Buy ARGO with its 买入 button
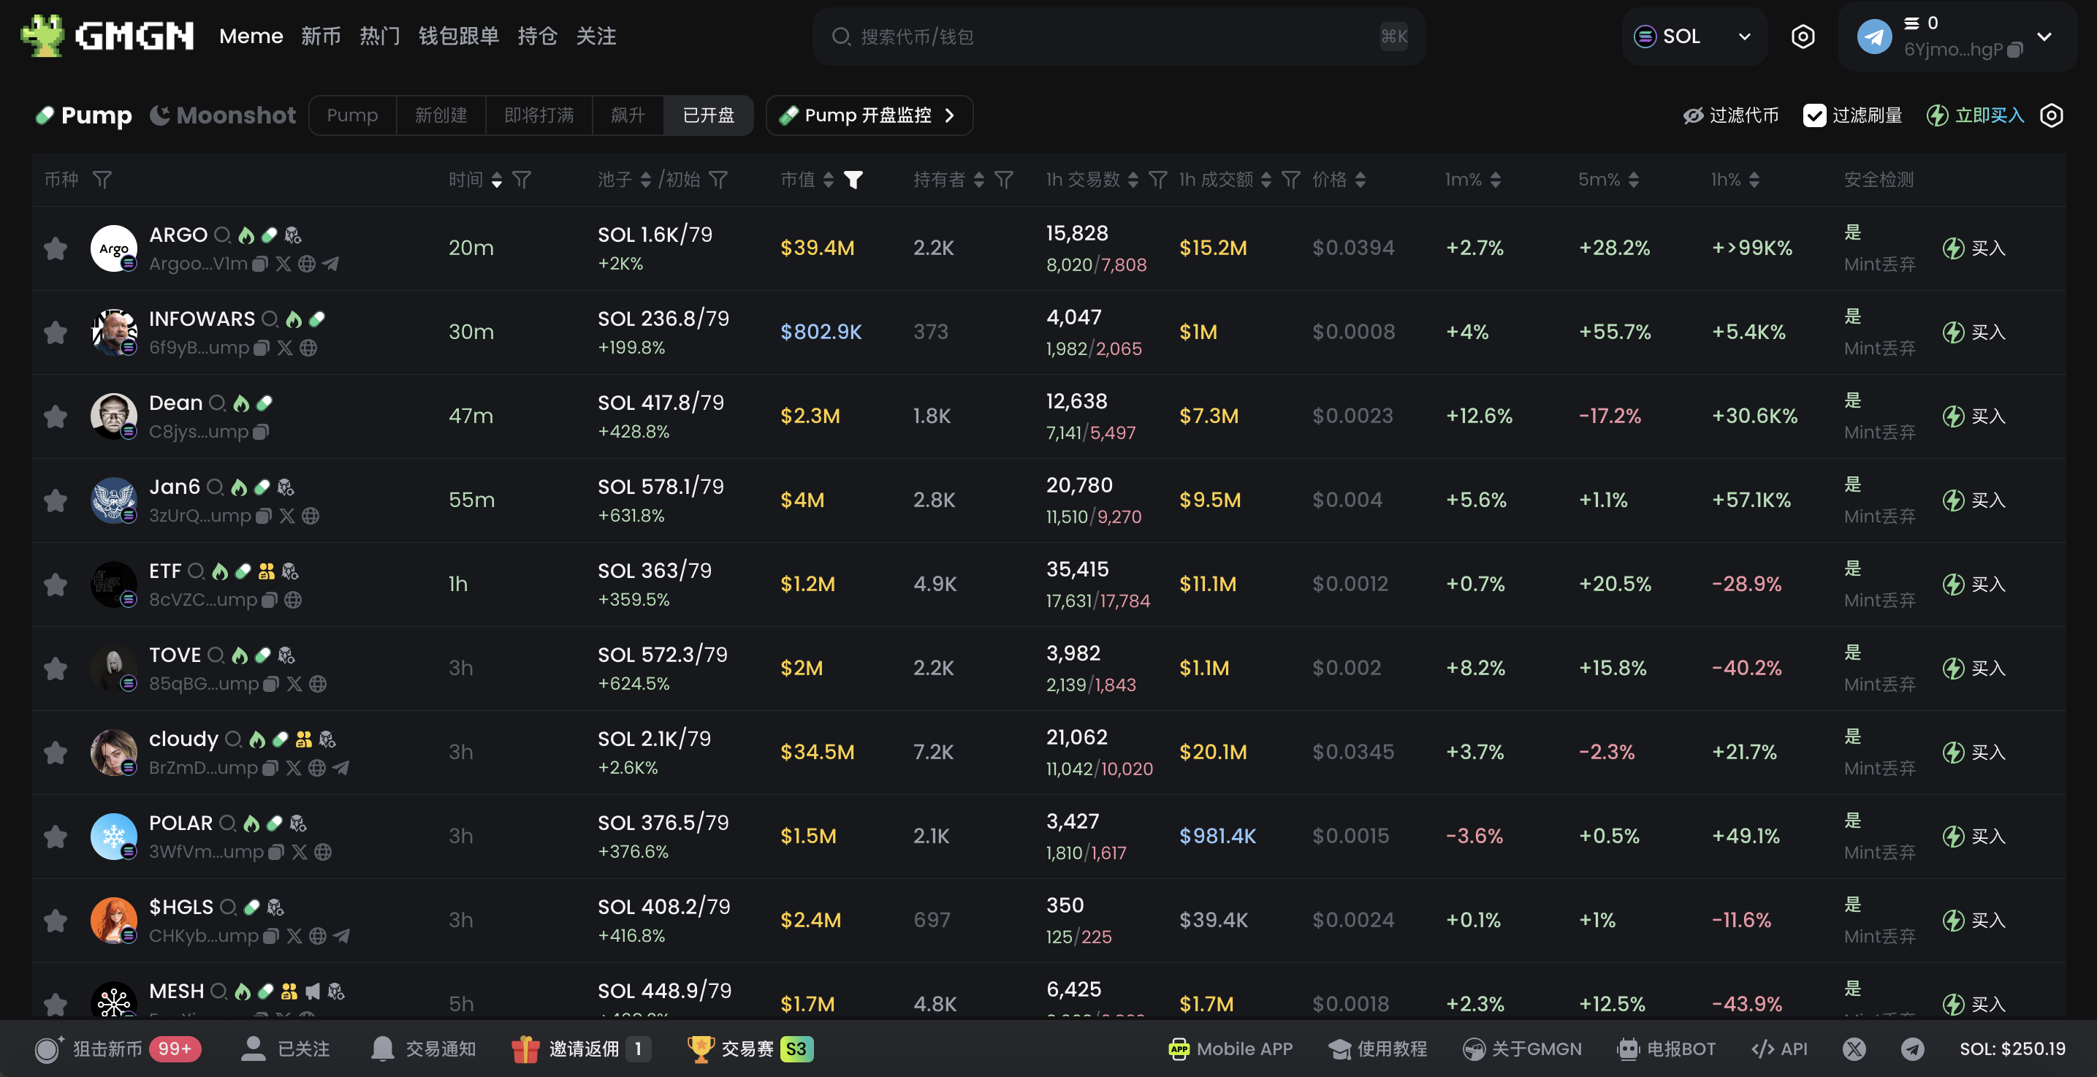 click(x=1974, y=248)
